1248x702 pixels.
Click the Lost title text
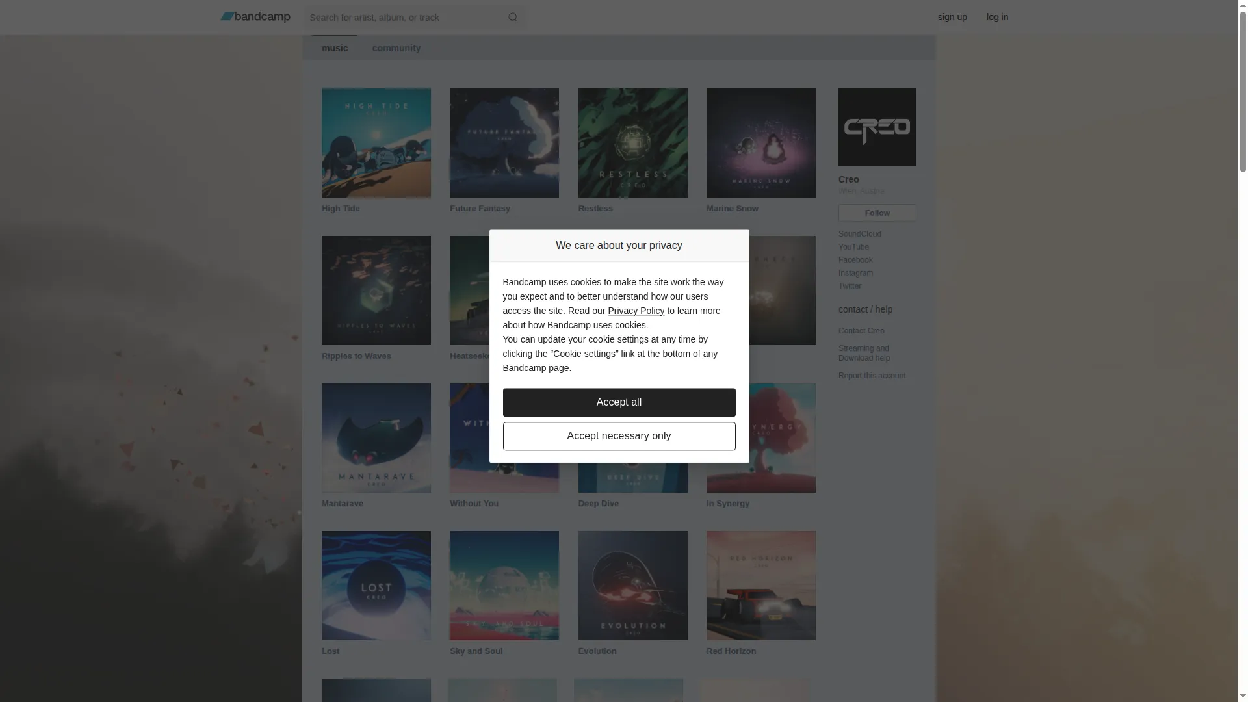click(330, 651)
